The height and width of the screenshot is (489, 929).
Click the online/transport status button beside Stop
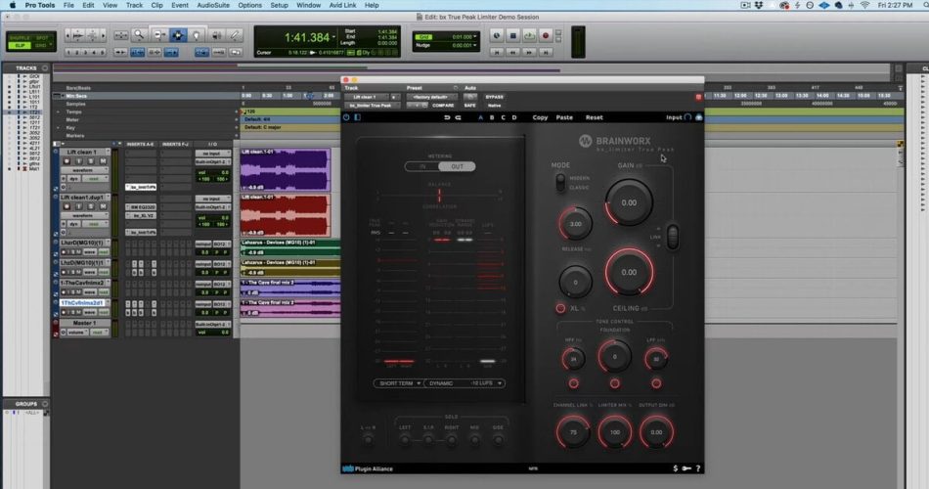coord(497,35)
